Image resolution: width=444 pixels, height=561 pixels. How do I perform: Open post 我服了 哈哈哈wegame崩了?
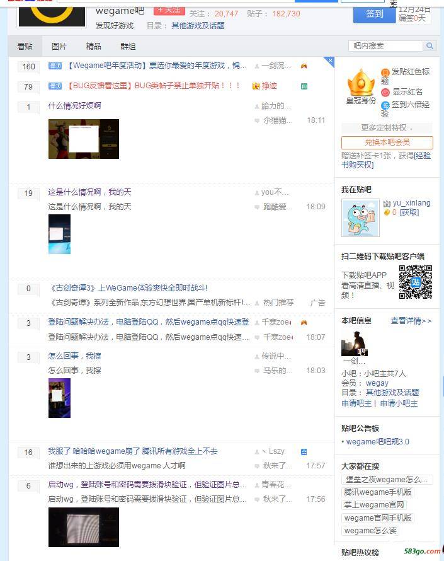(x=133, y=451)
